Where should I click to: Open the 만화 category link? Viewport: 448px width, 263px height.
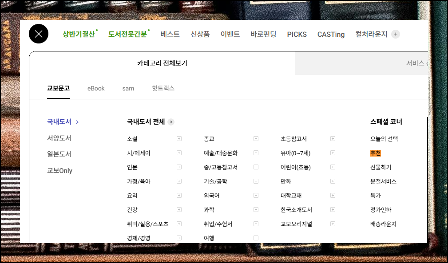click(x=285, y=181)
